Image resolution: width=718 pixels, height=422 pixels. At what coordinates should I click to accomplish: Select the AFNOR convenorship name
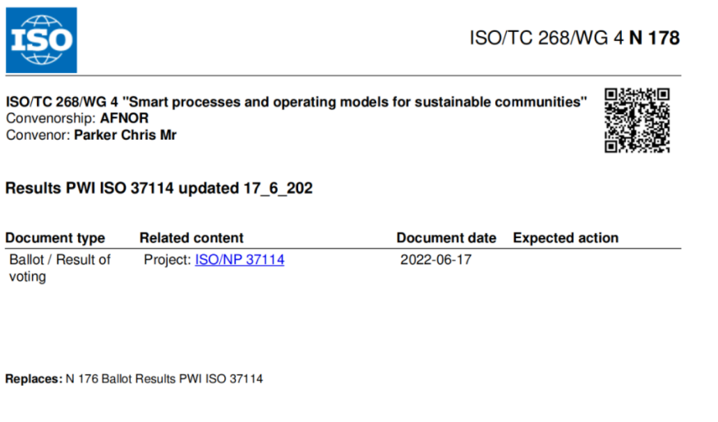click(127, 118)
